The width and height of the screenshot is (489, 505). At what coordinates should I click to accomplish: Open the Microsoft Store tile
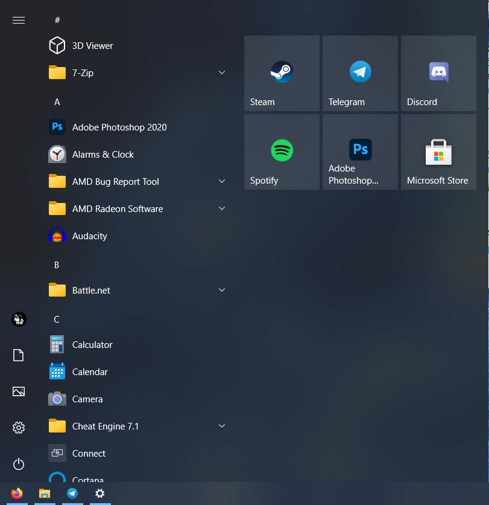[438, 152]
